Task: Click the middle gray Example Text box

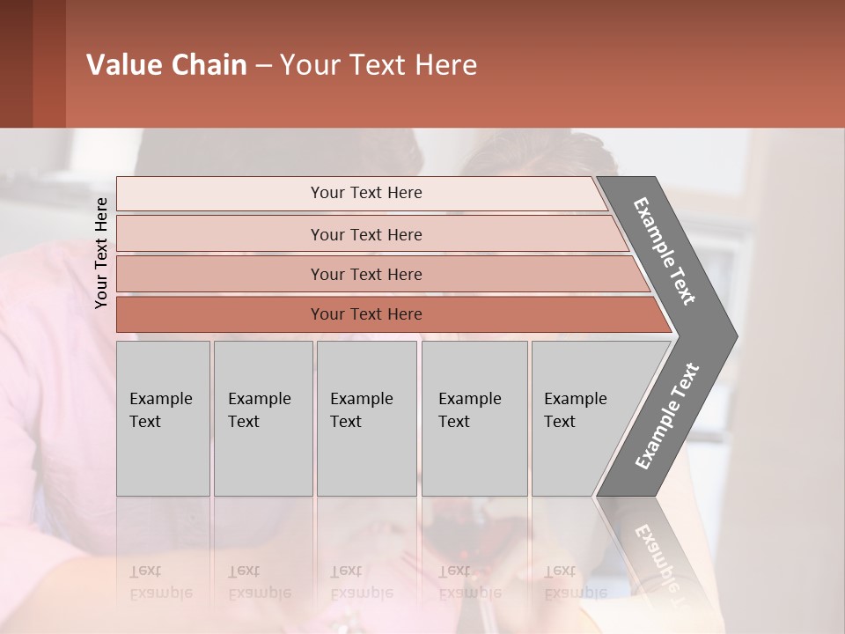Action: click(x=366, y=417)
